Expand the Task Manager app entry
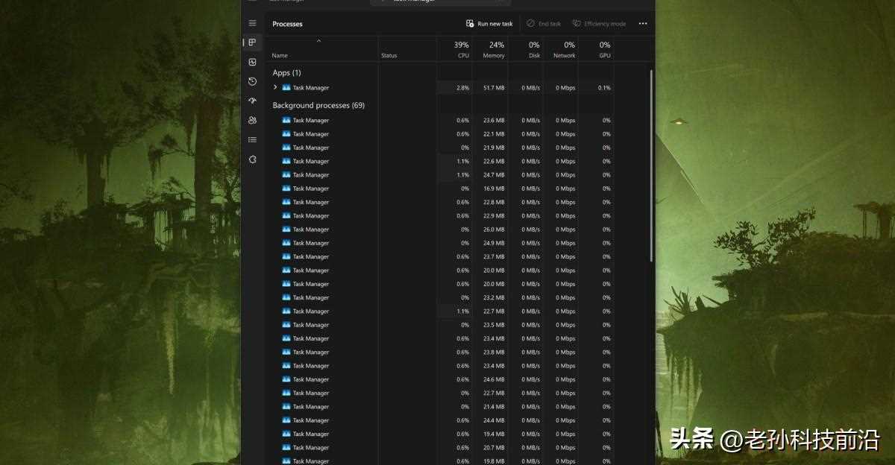 coord(275,87)
